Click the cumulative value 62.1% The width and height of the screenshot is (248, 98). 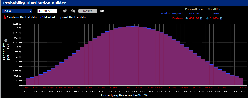151,88
